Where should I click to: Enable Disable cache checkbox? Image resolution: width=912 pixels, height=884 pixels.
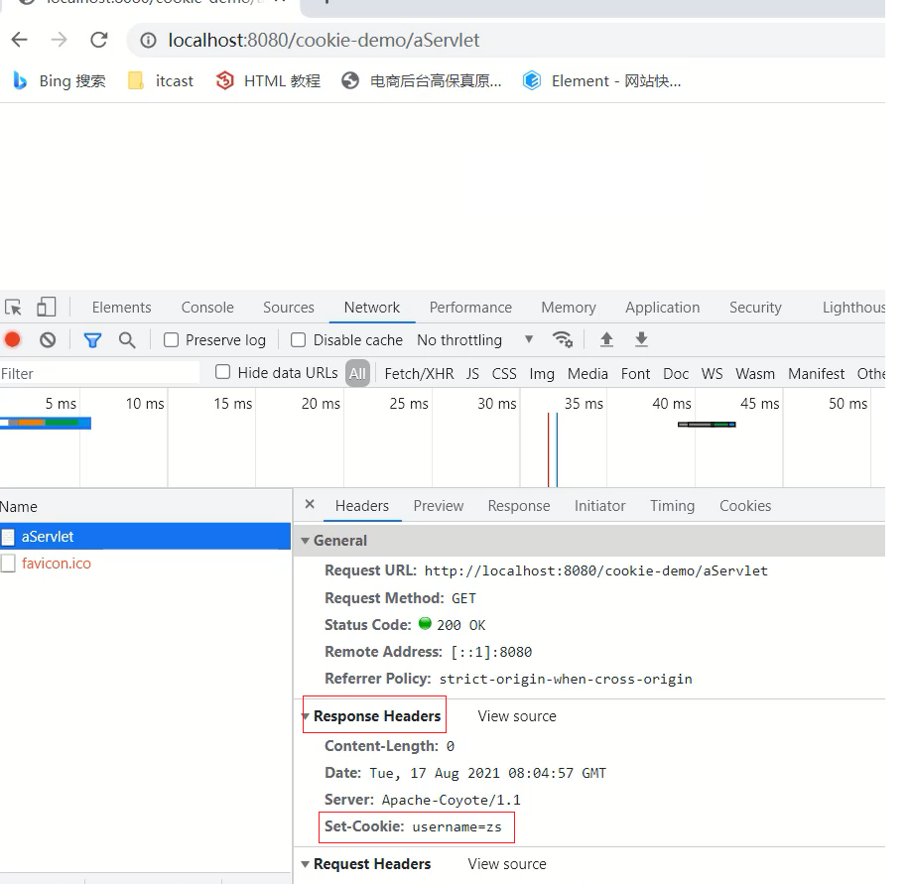click(x=298, y=339)
